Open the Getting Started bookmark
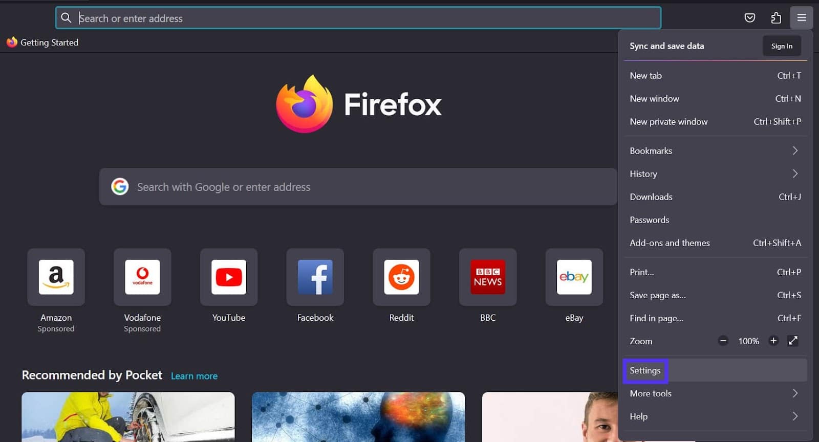 coord(42,42)
